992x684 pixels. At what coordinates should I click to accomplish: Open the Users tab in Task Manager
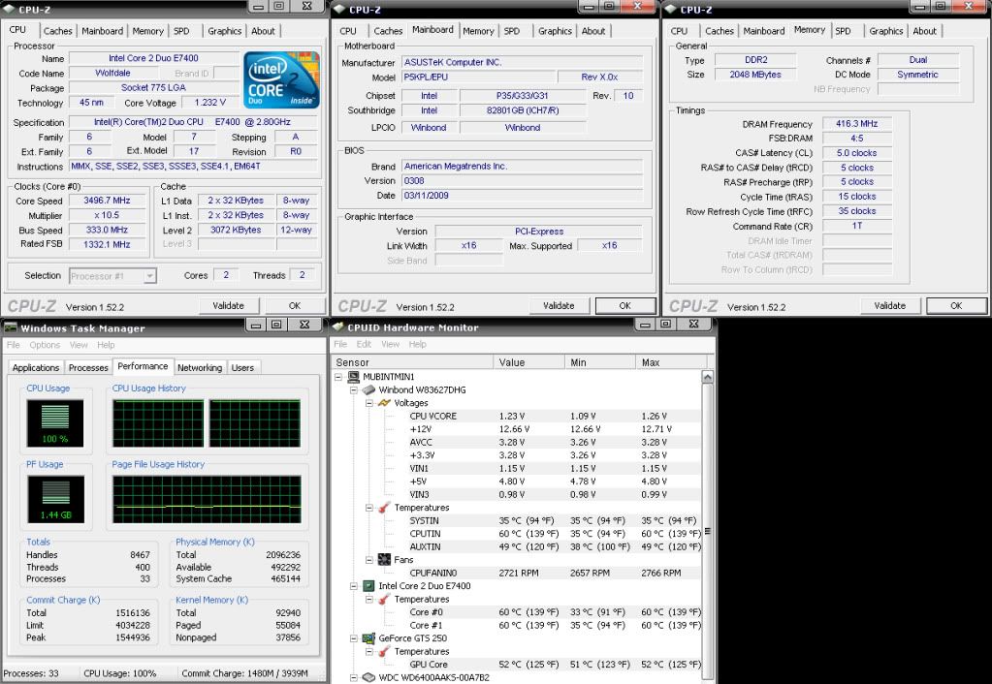point(242,368)
